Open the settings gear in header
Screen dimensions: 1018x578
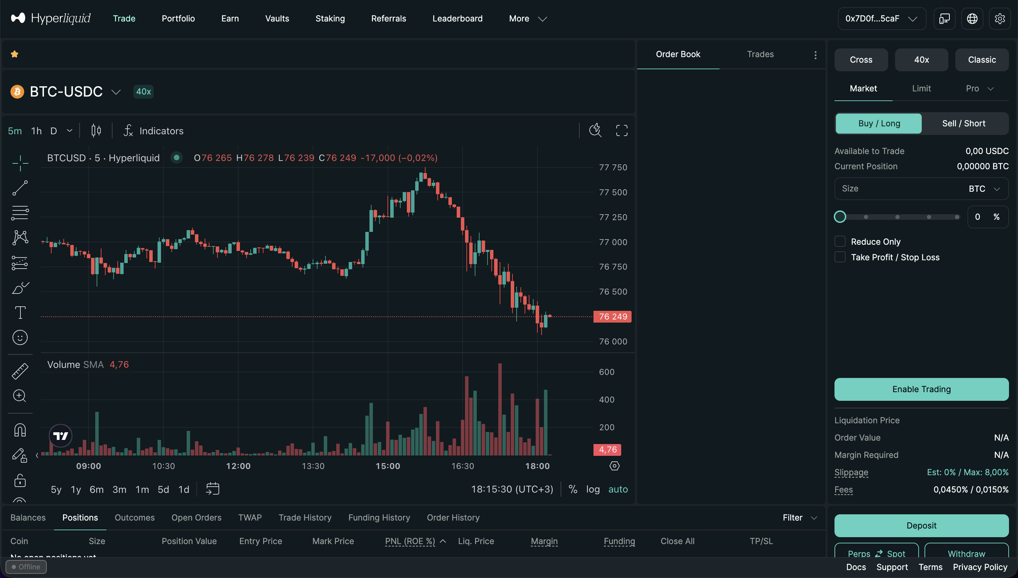click(1000, 19)
